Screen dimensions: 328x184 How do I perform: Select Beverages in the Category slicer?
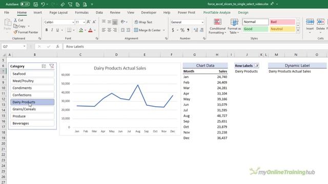click(32, 123)
